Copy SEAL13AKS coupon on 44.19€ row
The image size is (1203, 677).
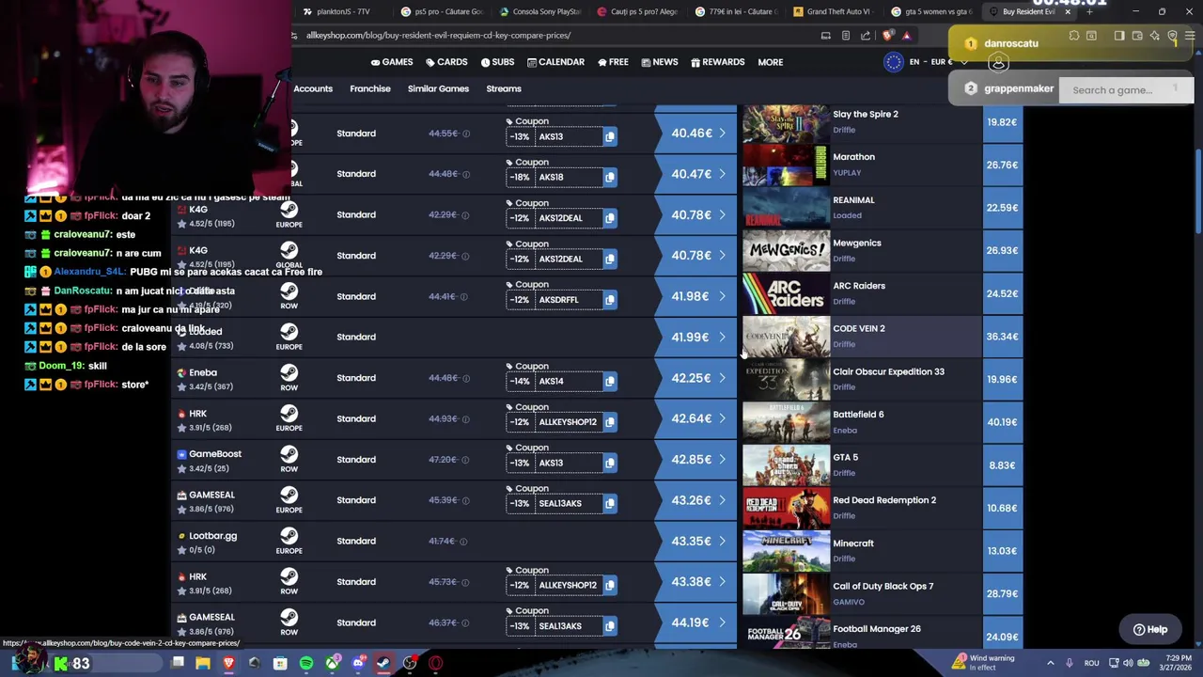tap(609, 626)
